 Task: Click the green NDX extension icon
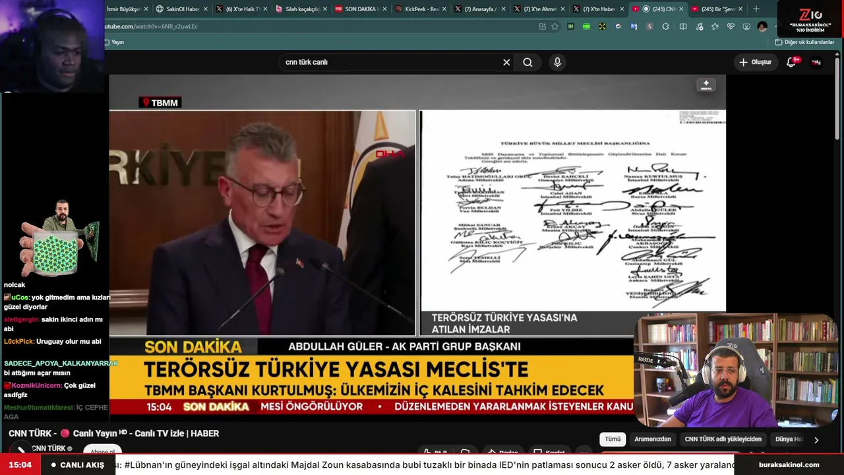(586, 26)
